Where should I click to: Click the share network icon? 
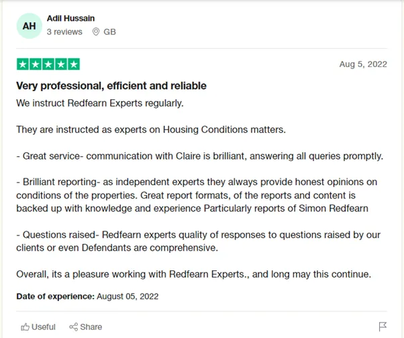coord(73,327)
